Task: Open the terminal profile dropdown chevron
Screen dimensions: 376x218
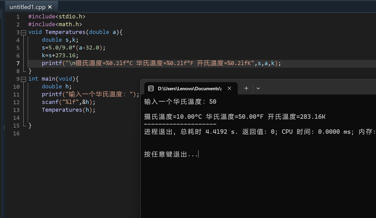Action: pos(258,88)
